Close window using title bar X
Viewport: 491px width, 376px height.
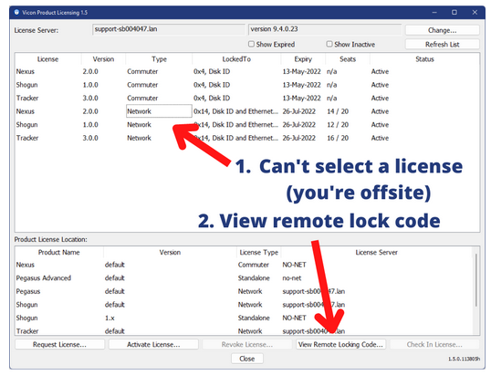point(475,12)
